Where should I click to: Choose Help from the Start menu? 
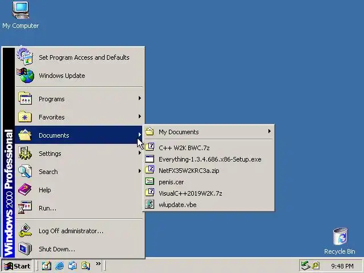pos(79,189)
